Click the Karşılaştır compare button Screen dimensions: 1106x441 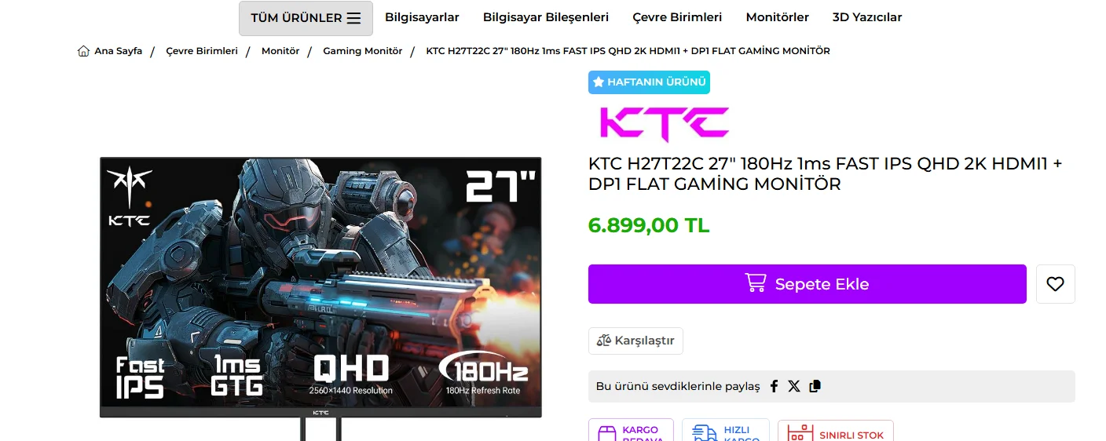click(x=636, y=341)
